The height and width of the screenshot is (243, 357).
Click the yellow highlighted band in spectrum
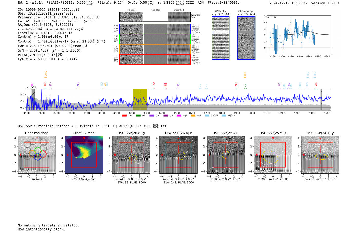140,100
